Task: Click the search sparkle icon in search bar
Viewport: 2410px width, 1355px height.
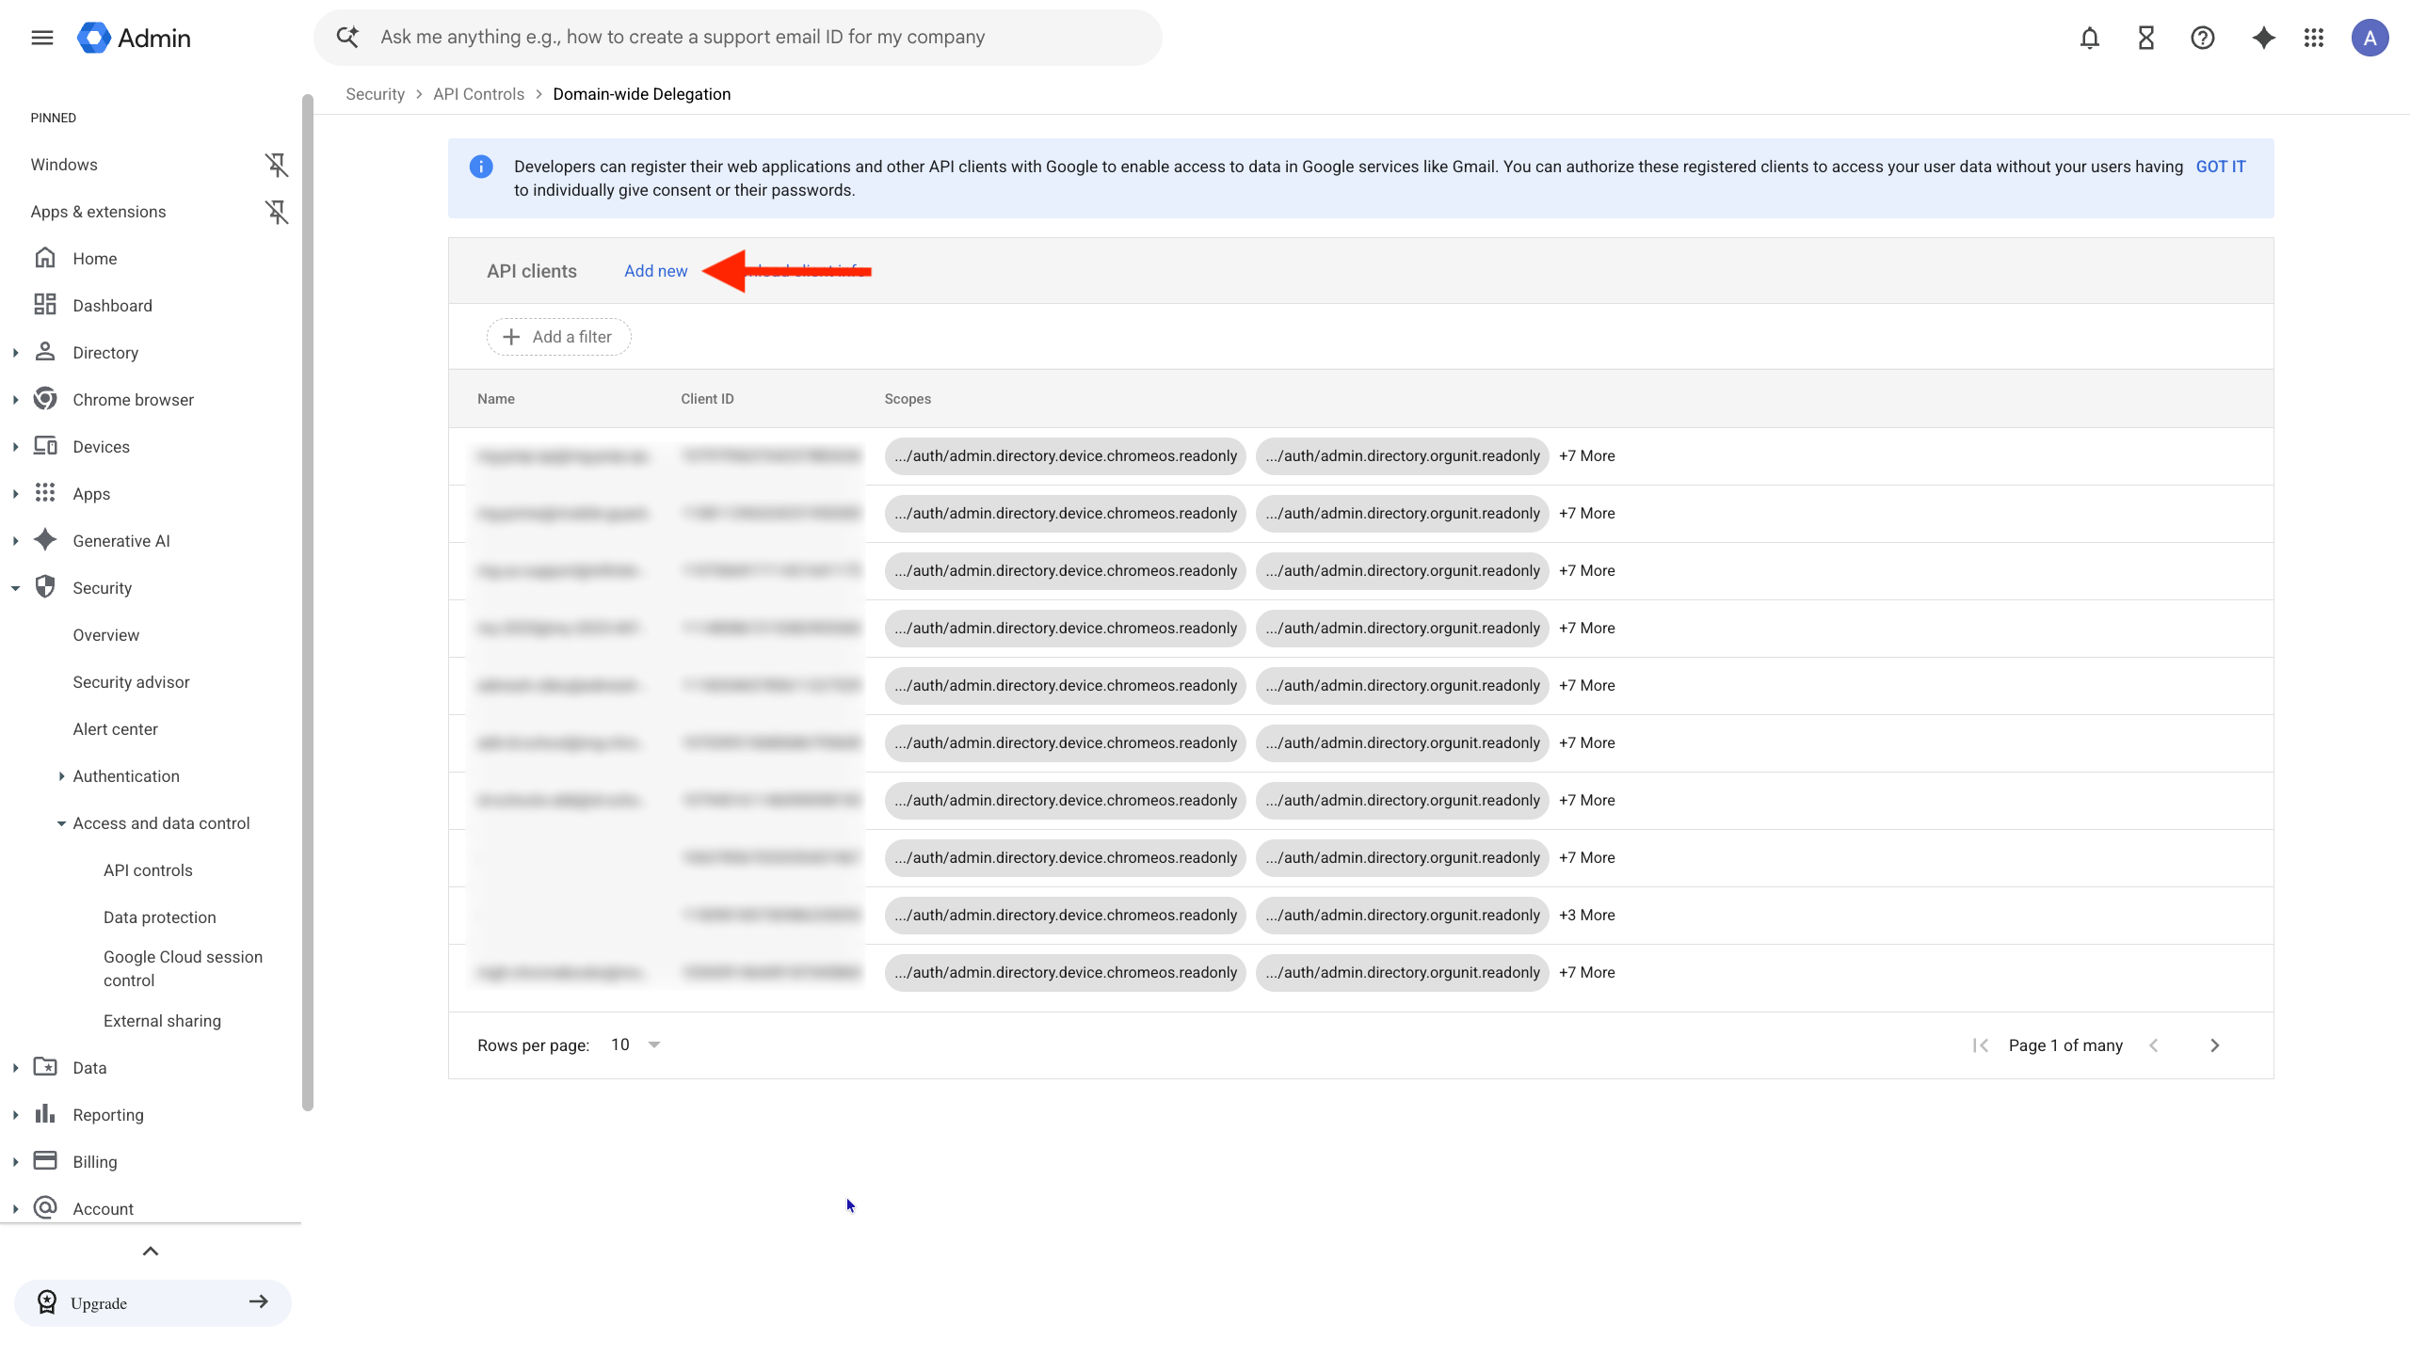Action: [347, 37]
